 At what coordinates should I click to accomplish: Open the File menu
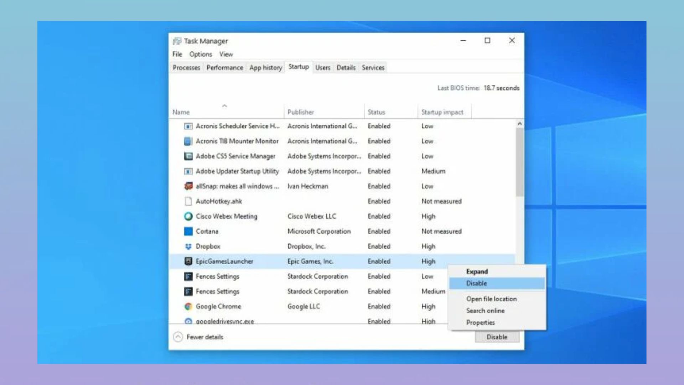pos(177,54)
